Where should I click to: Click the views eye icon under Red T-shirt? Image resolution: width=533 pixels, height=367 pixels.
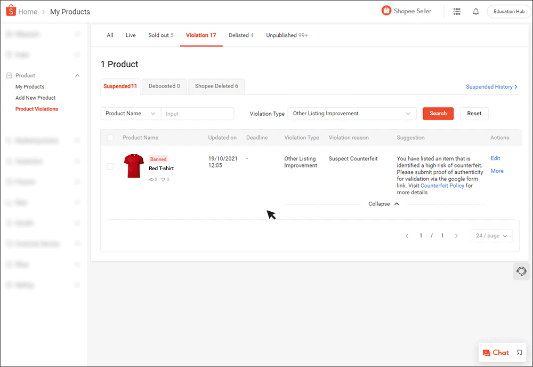point(151,179)
